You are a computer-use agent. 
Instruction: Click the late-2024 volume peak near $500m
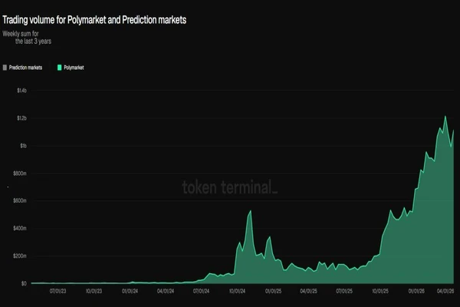point(250,211)
